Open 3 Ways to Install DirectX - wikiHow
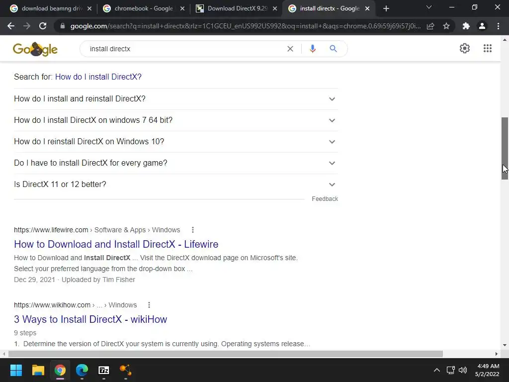The height and width of the screenshot is (382, 509). (x=90, y=319)
